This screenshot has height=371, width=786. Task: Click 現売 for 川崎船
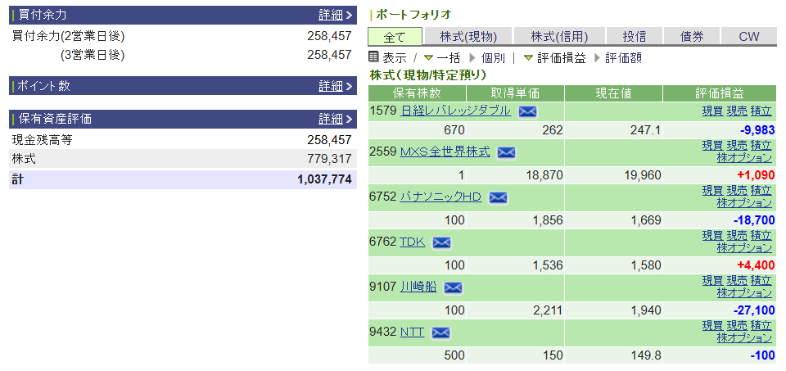tap(737, 281)
